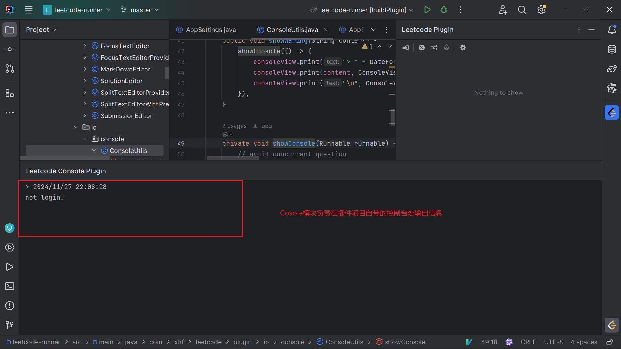Screen dimensions: 621x349
Task: Click the Leetcode Plugin login icon
Action: [406, 48]
